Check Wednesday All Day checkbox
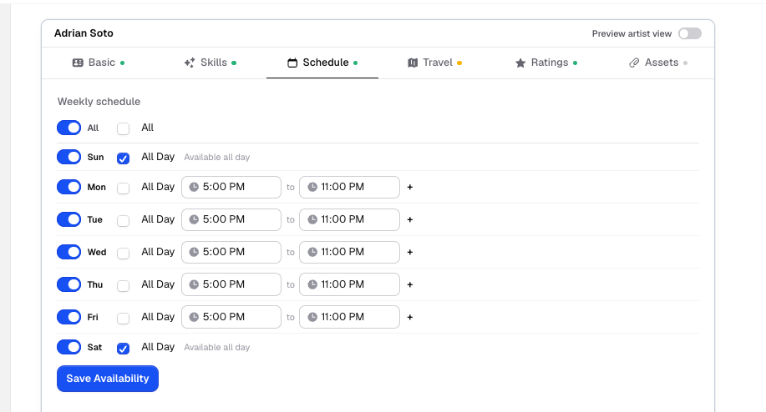 123,253
